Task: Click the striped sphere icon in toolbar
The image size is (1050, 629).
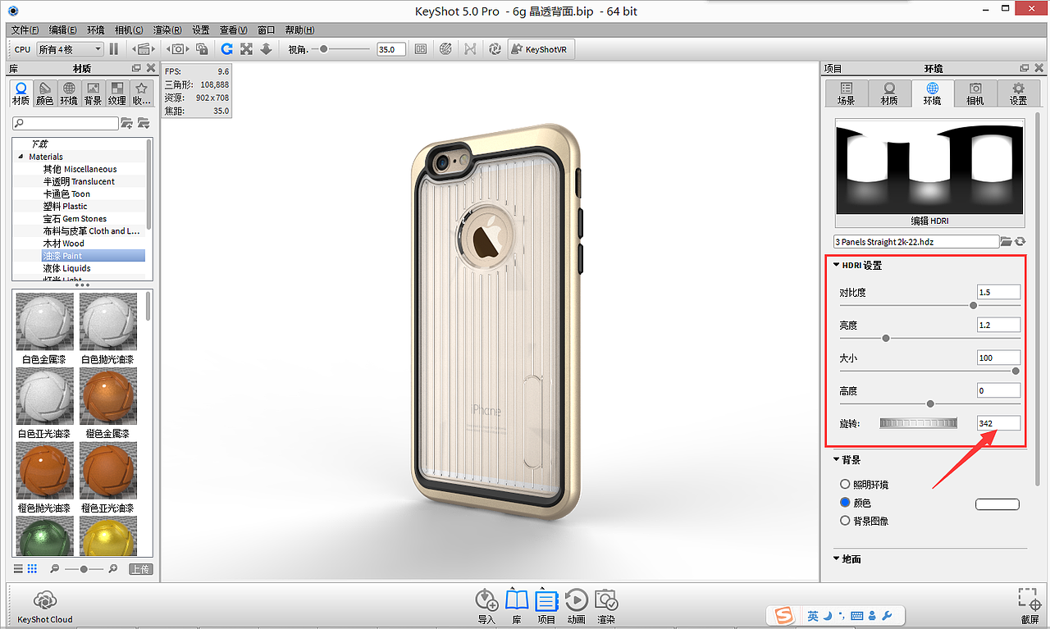Action: pos(445,49)
